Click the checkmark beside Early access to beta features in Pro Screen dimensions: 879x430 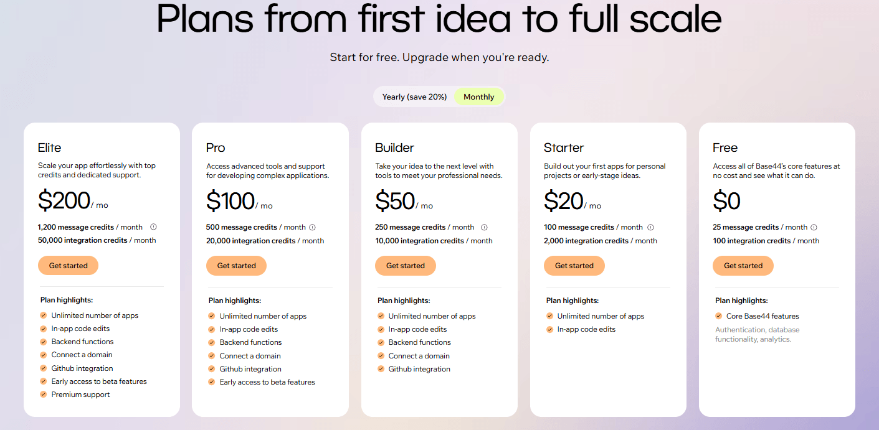coord(211,381)
